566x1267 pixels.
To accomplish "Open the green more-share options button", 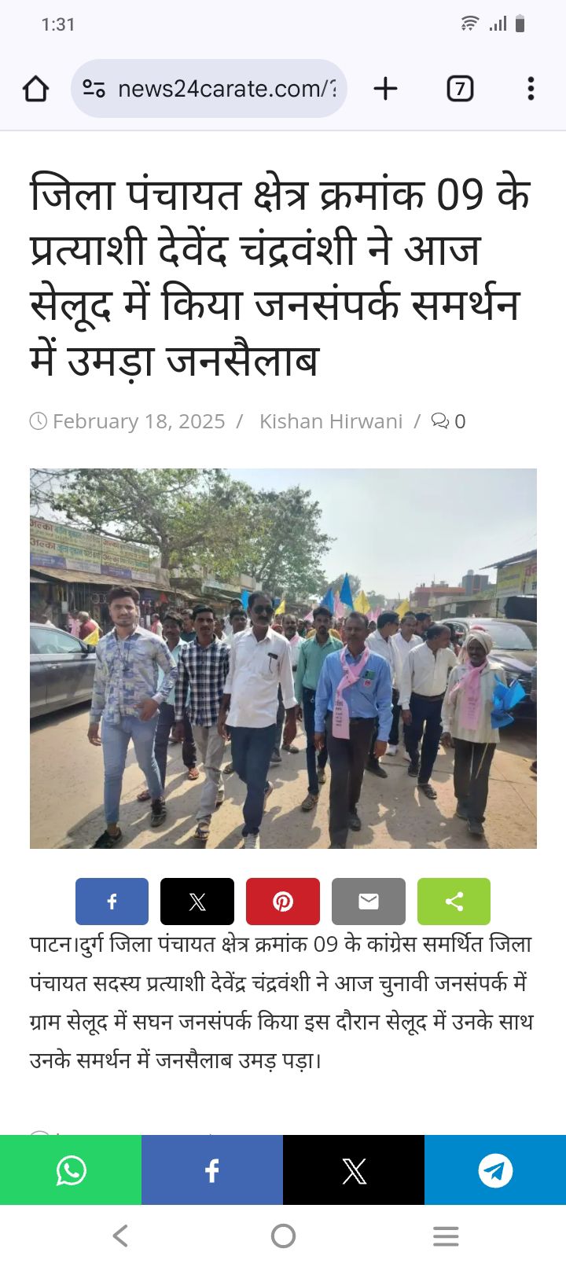I will 454,902.
